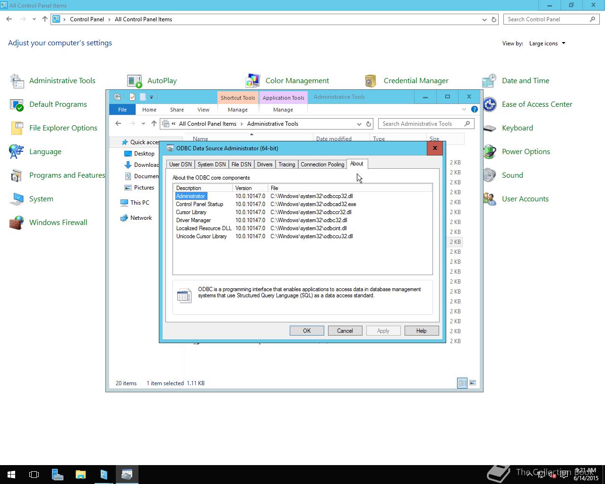Switch to details view in Administrative Tools
Screen dimensions: 605x484
462,383
